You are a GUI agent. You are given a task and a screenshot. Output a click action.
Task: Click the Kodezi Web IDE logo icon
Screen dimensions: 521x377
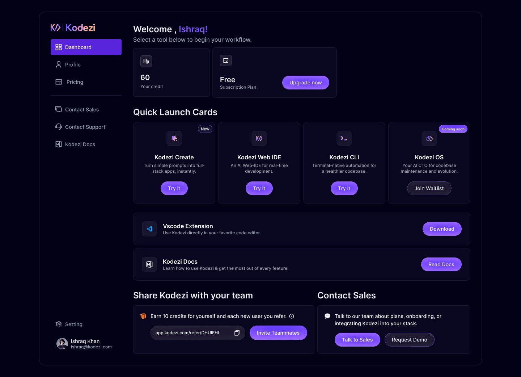pos(259,138)
